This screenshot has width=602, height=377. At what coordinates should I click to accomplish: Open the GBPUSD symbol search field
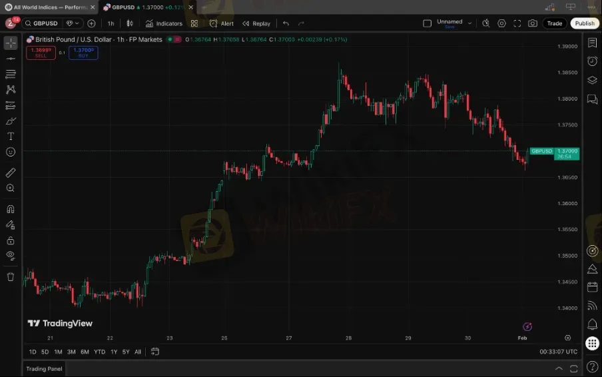coord(42,23)
